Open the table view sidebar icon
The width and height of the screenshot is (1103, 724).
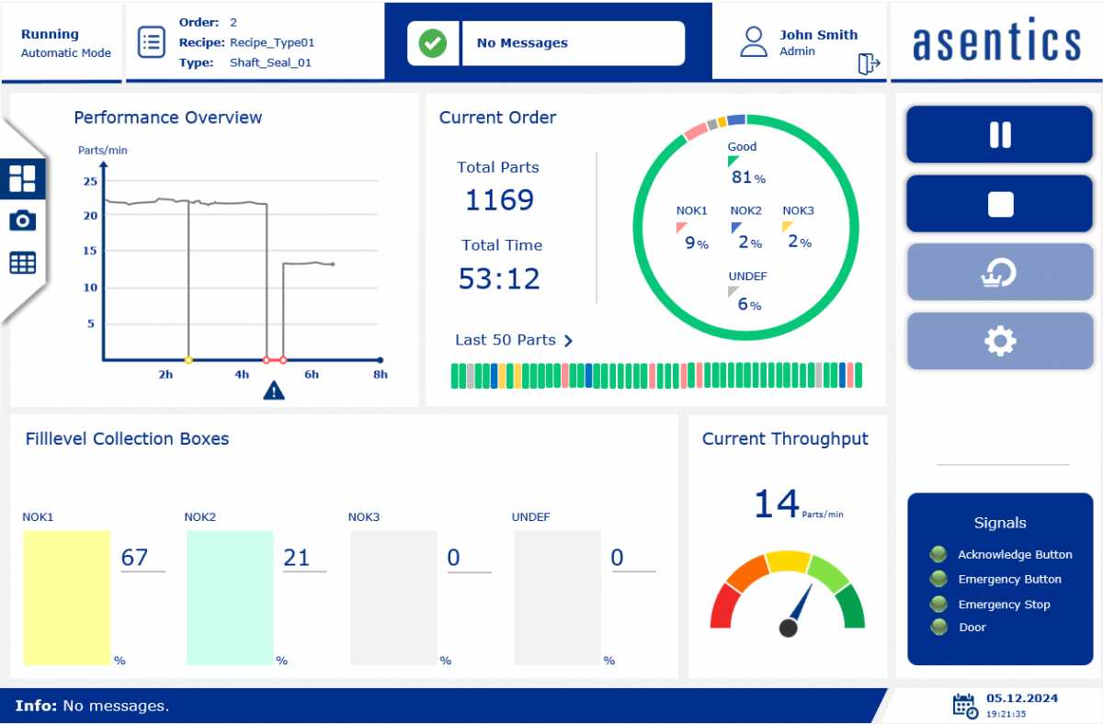[x=22, y=263]
